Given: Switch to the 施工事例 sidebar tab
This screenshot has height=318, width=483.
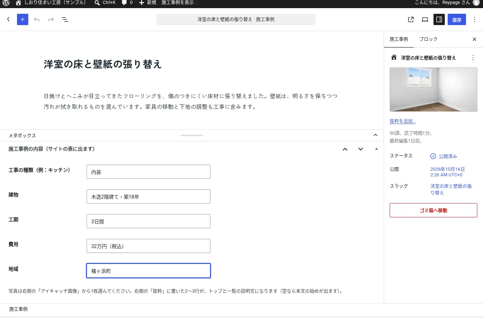Looking at the screenshot, I should [399, 39].
